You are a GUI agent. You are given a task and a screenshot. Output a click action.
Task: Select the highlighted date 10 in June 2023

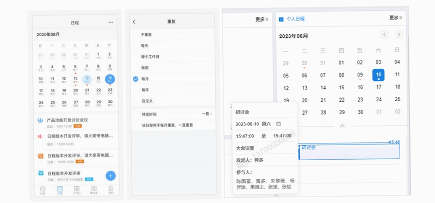378,75
